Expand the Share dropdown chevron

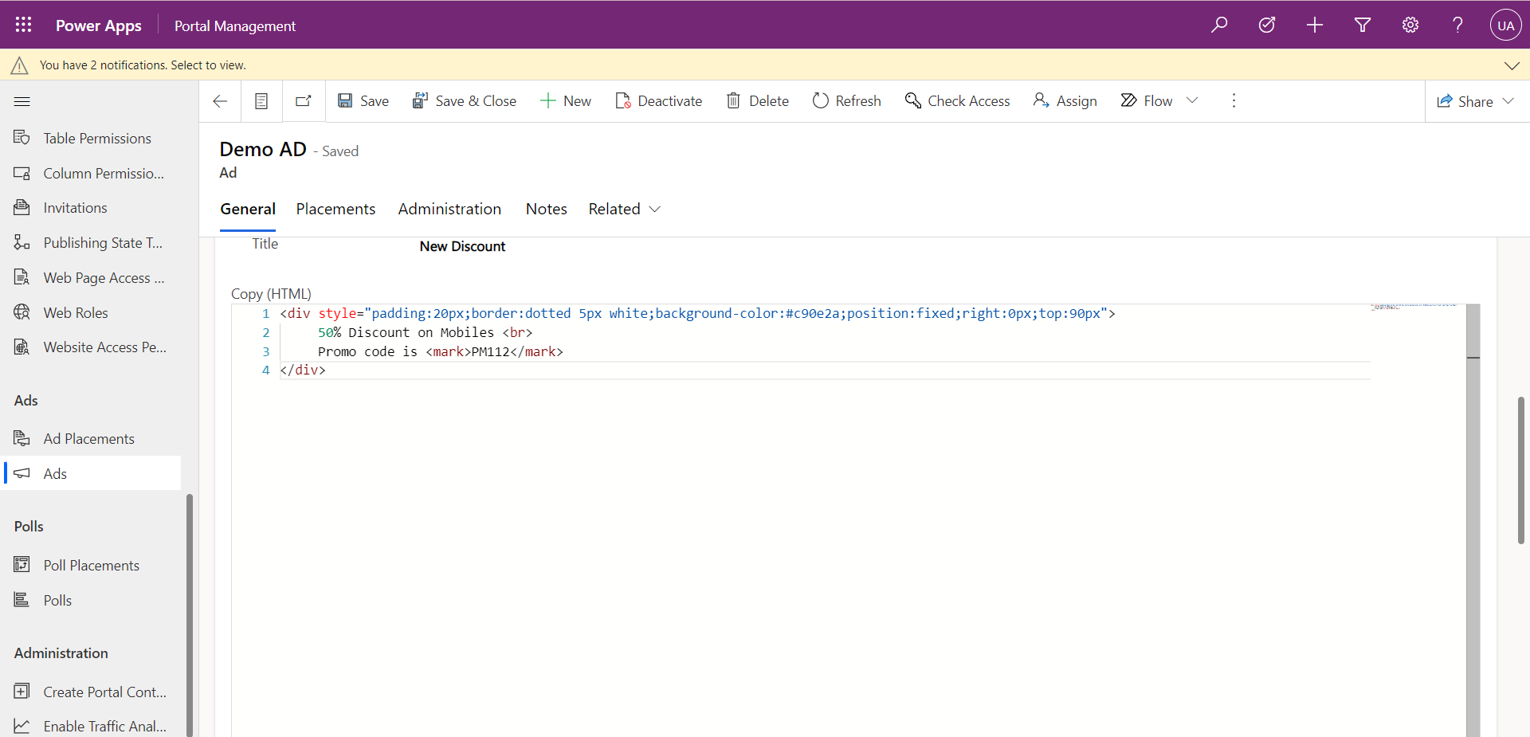pos(1508,101)
